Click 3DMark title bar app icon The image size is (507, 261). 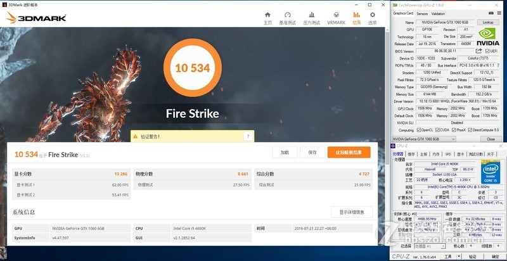coord(4,4)
